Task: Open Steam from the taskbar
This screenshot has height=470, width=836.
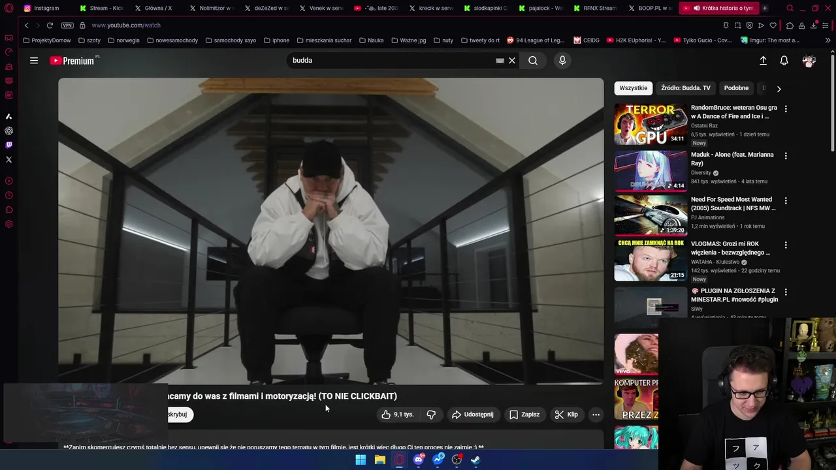Action: (x=475, y=460)
